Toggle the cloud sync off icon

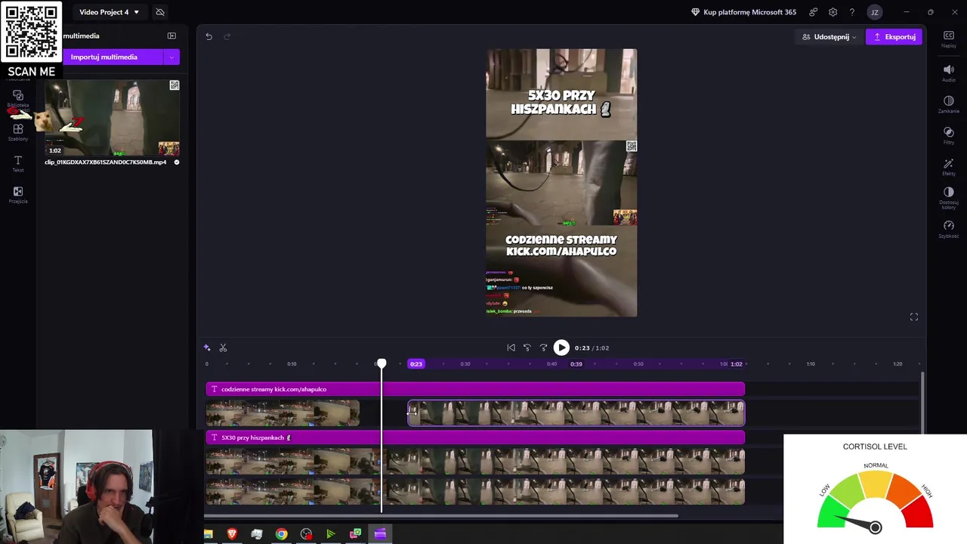point(160,12)
